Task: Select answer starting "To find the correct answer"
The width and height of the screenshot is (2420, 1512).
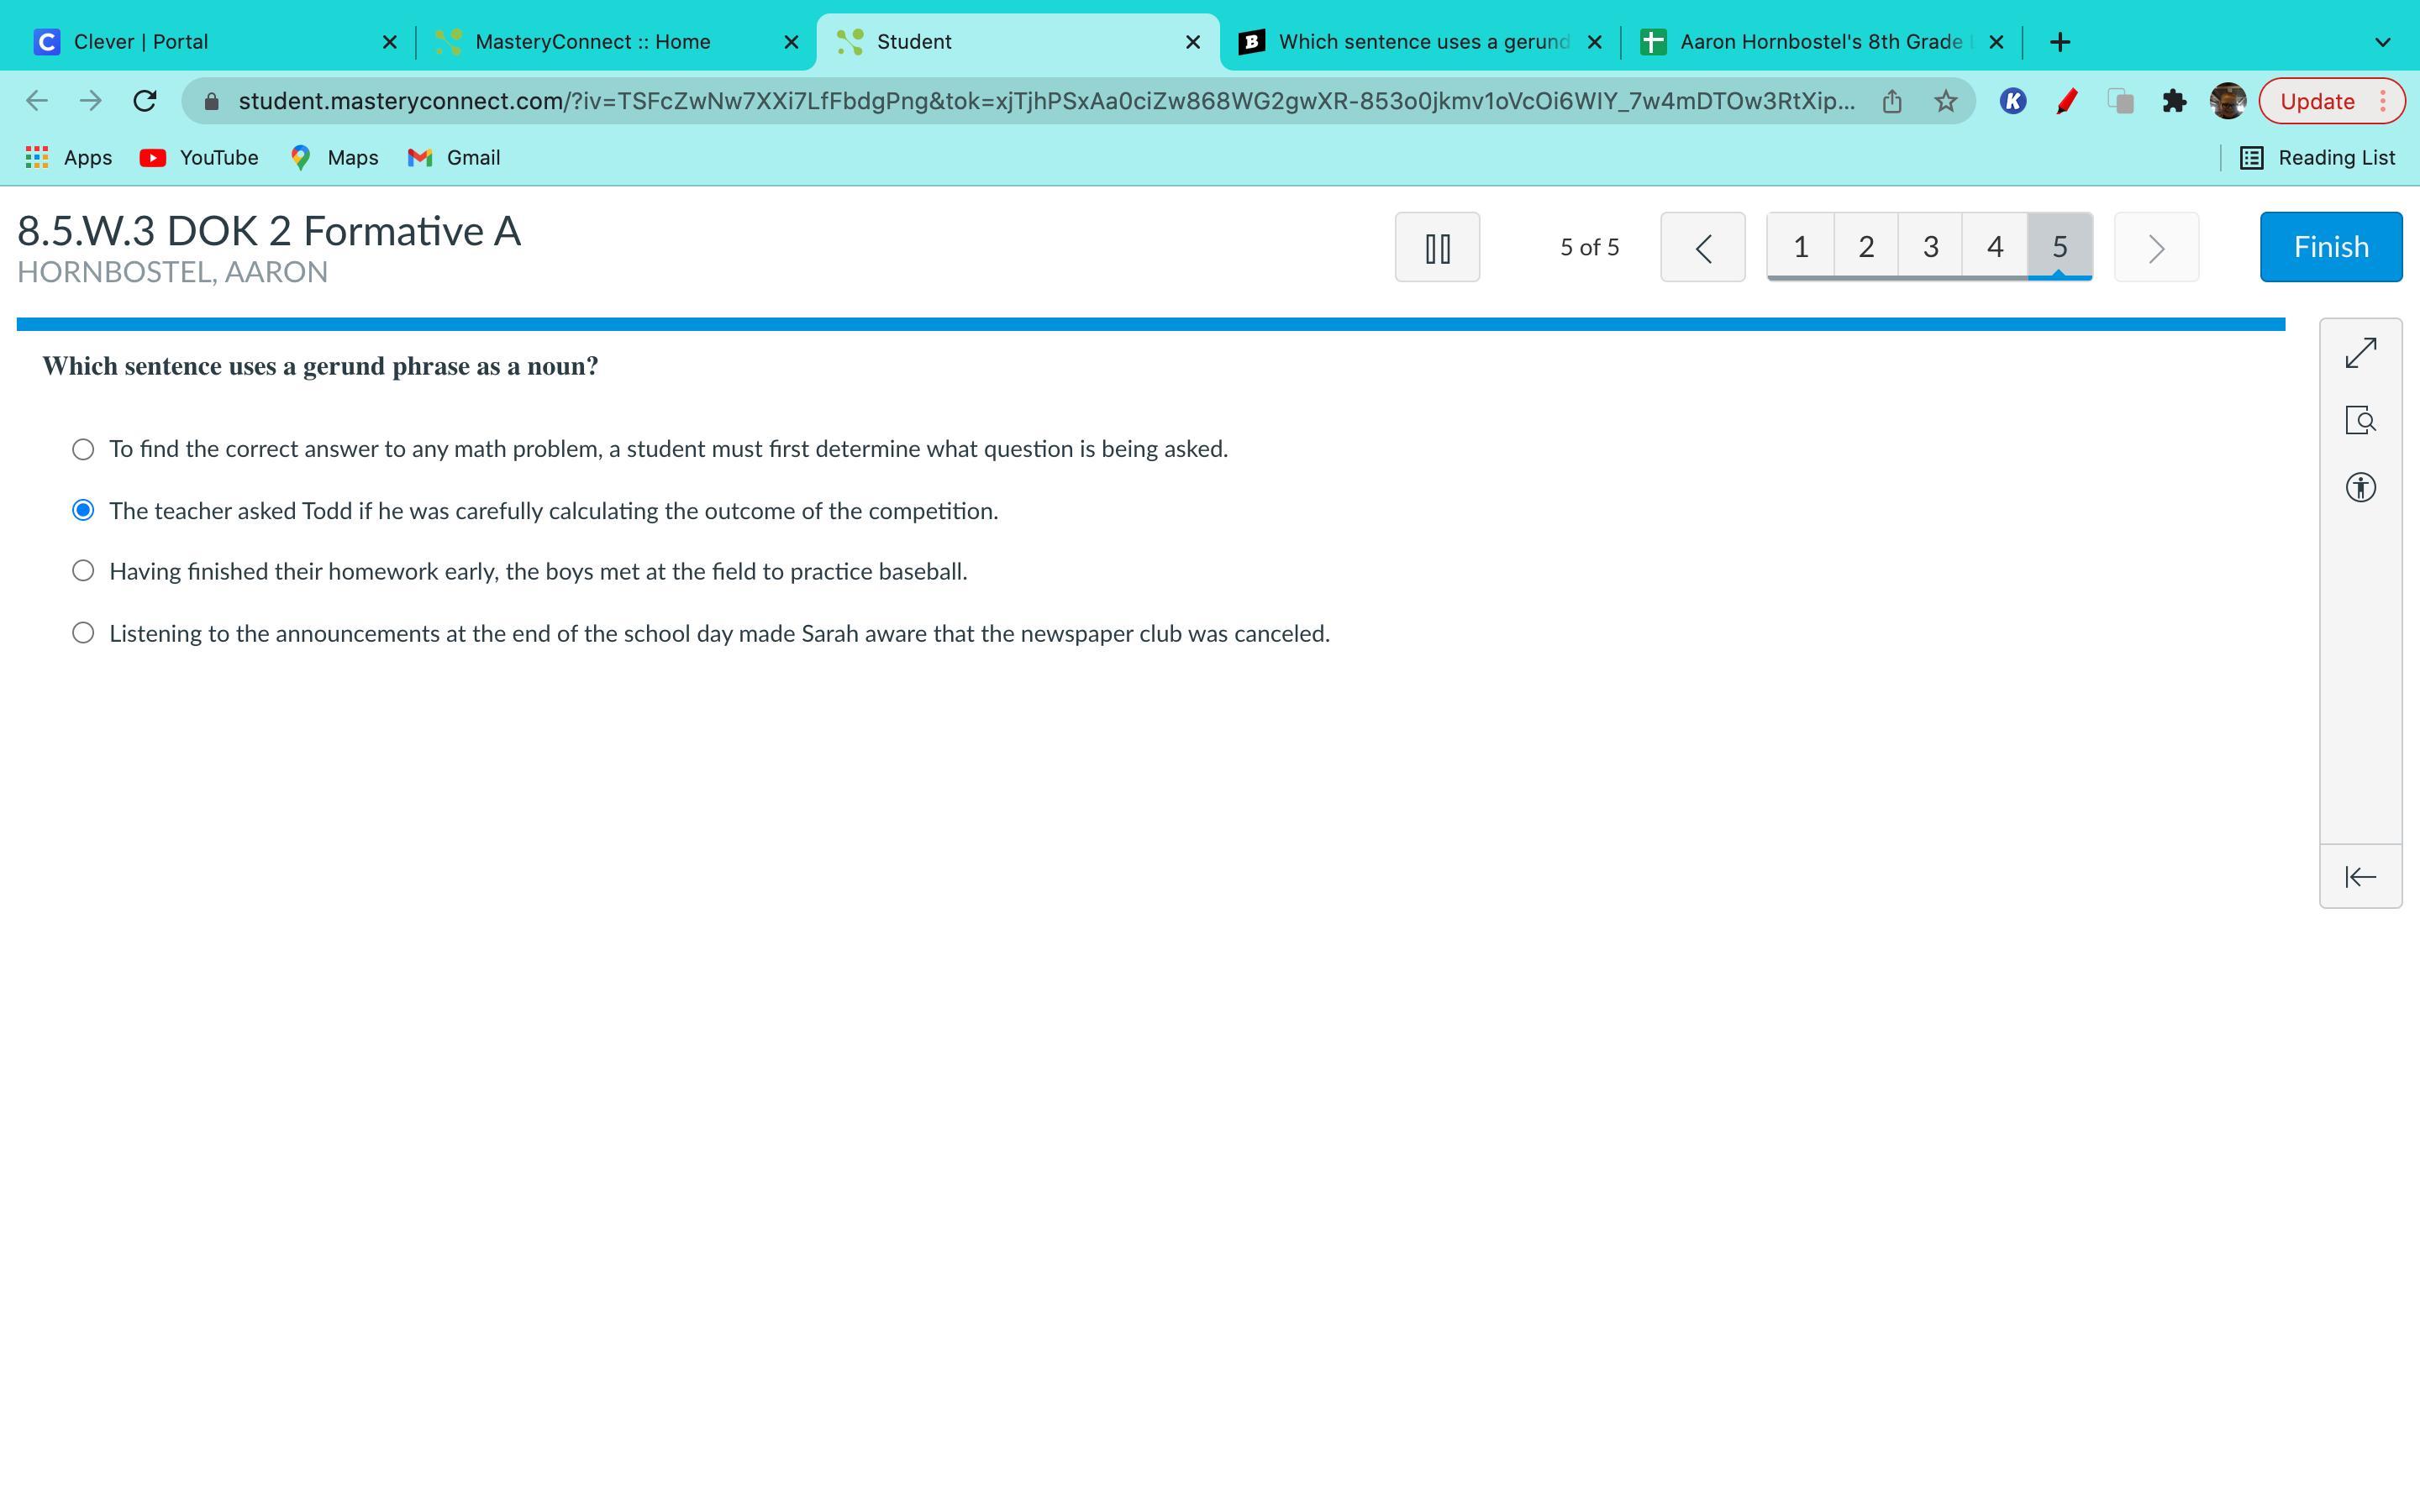Action: tap(83, 450)
